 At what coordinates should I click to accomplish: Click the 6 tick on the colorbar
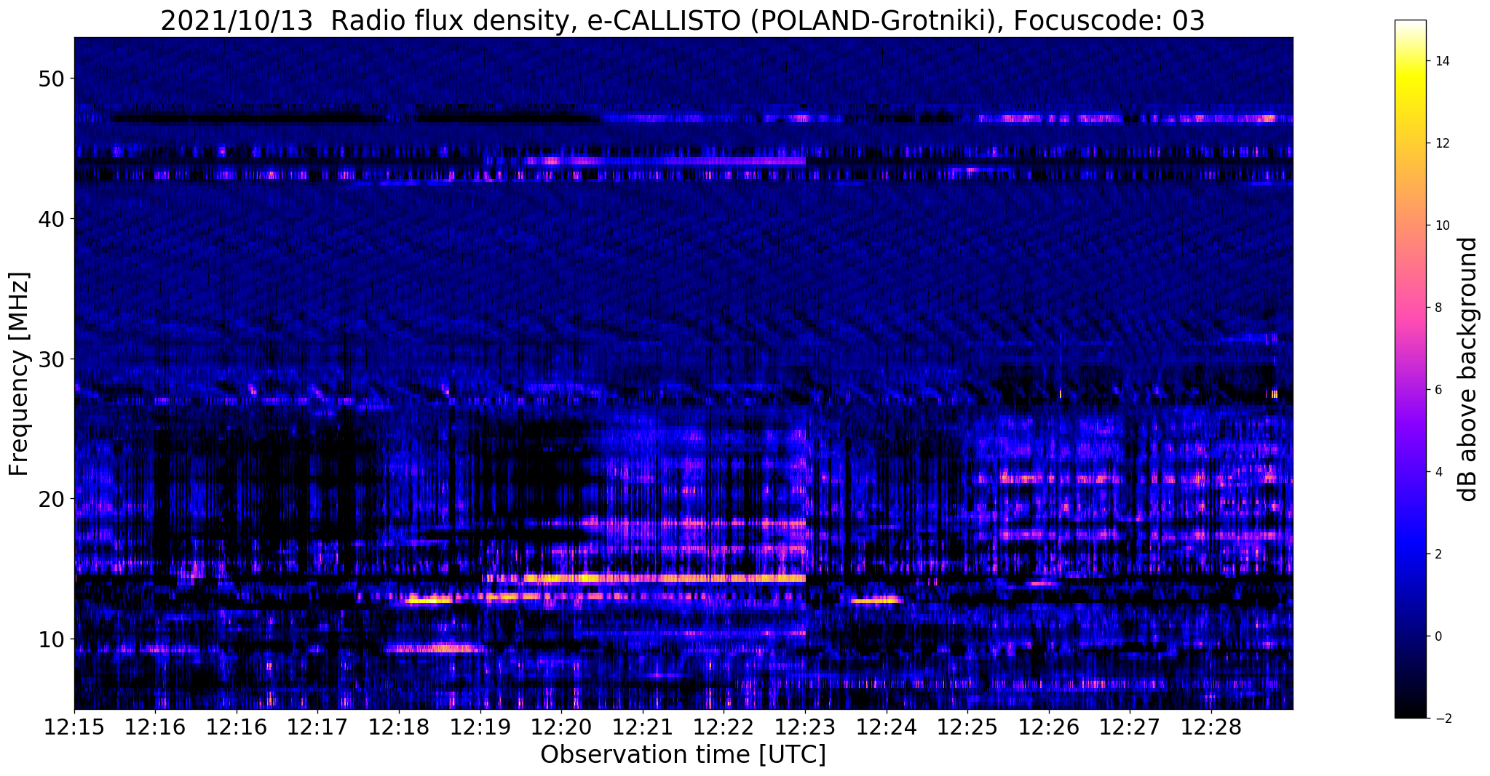point(1438,390)
